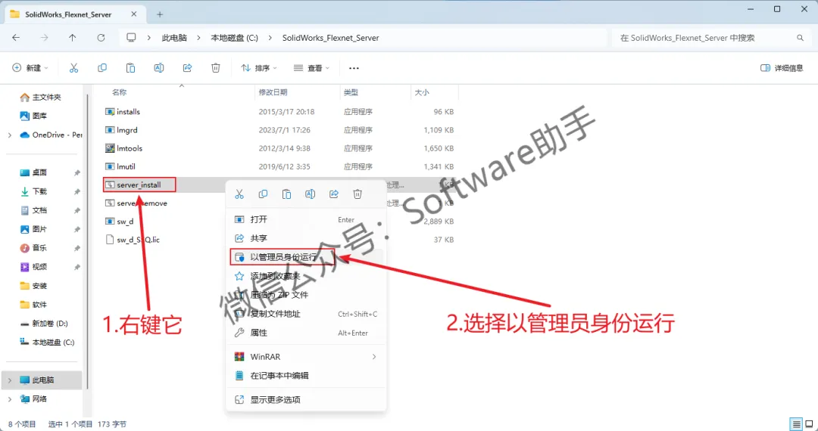Click 此电脑 in the address bar

click(x=174, y=38)
